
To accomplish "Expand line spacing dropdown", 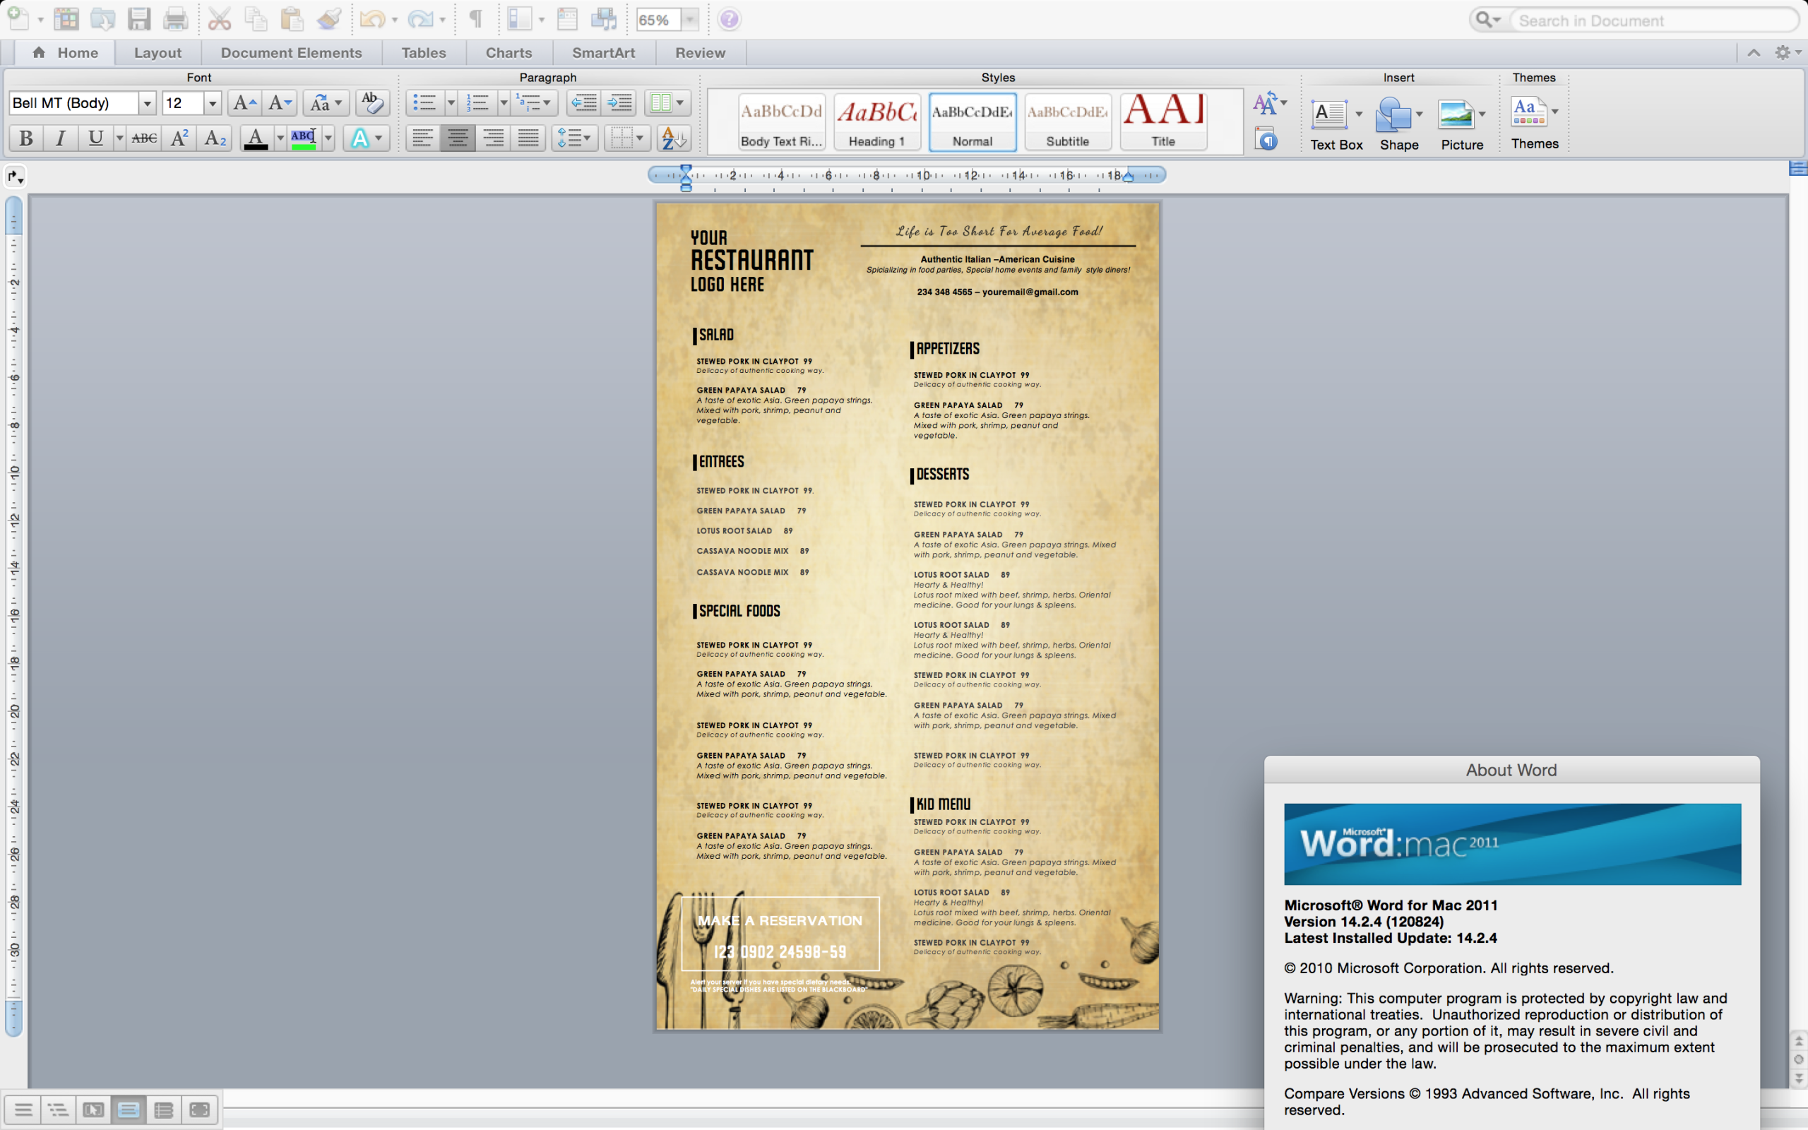I will tap(587, 138).
